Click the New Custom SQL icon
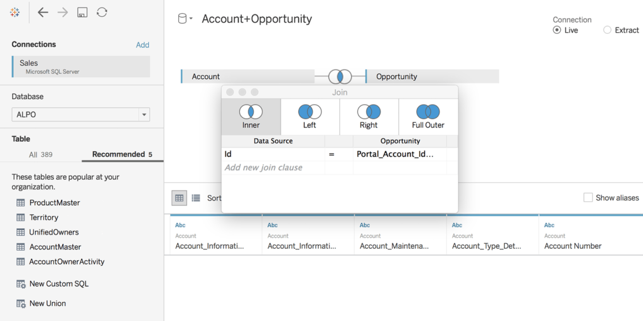Screen dimensions: 643x321 pyautogui.click(x=21, y=284)
